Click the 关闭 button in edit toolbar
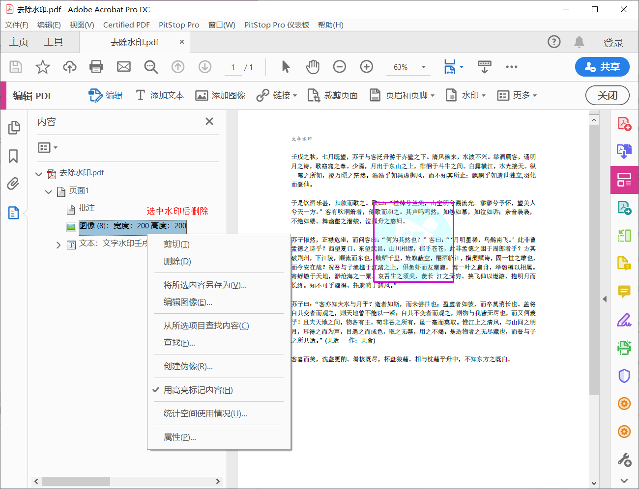The height and width of the screenshot is (489, 639). 608,95
